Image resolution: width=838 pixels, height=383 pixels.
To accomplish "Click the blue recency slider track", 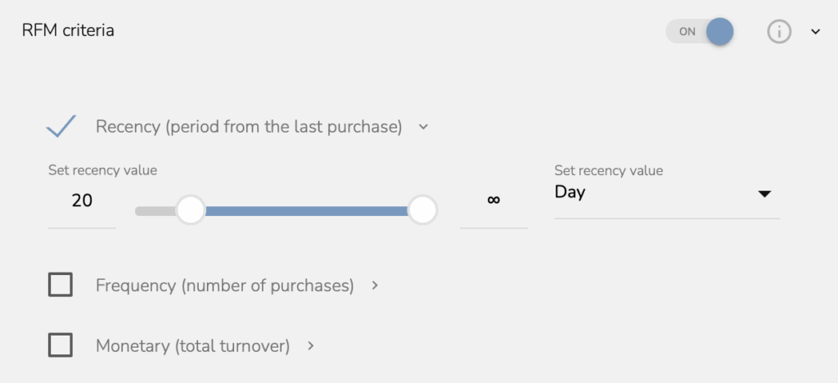I will 307,211.
